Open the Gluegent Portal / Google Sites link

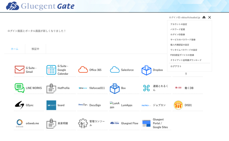[160, 123]
